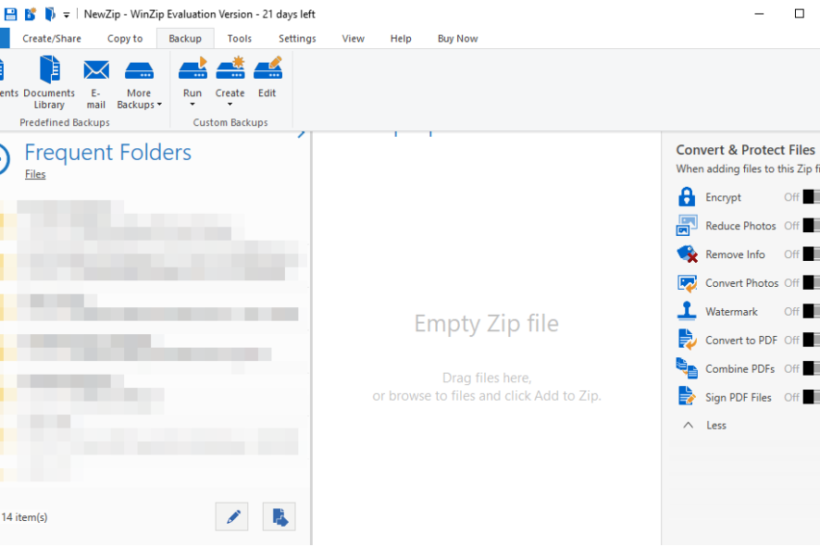Click the Sign PDF Files icon

pos(687,396)
